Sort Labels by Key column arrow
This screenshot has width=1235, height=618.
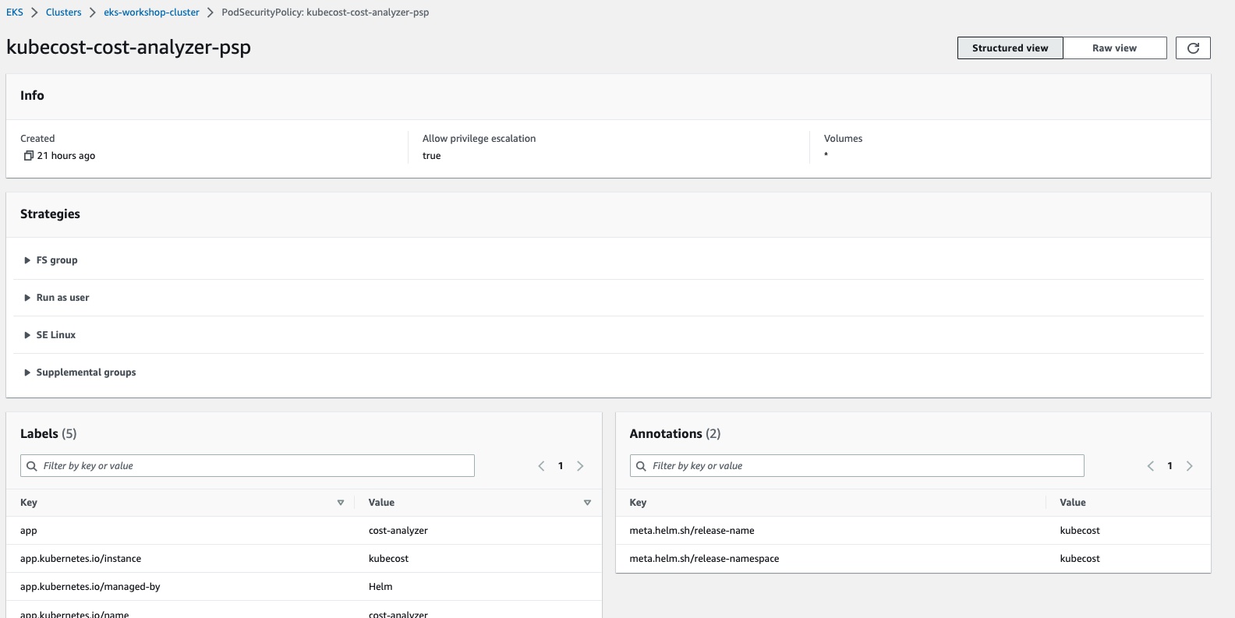coord(341,503)
